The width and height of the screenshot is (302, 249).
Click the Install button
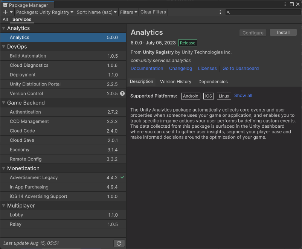[283, 32]
